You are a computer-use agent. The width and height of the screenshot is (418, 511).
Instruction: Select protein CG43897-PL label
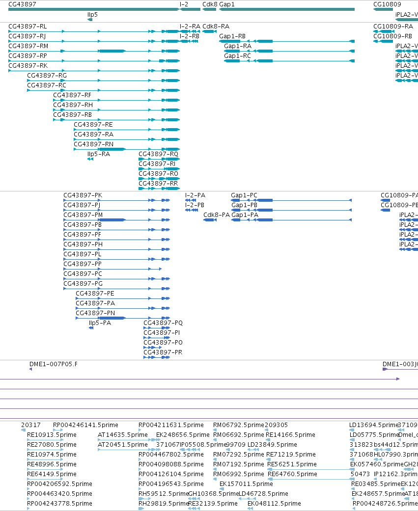tap(83, 254)
